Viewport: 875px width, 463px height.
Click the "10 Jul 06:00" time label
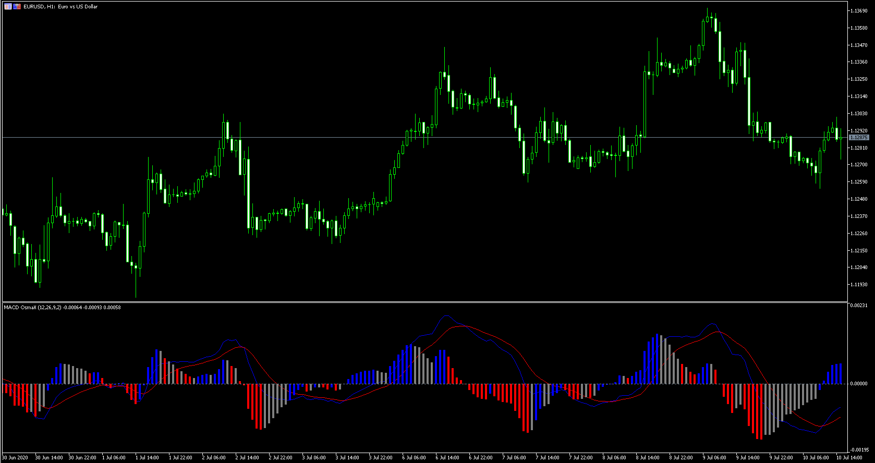click(x=816, y=458)
